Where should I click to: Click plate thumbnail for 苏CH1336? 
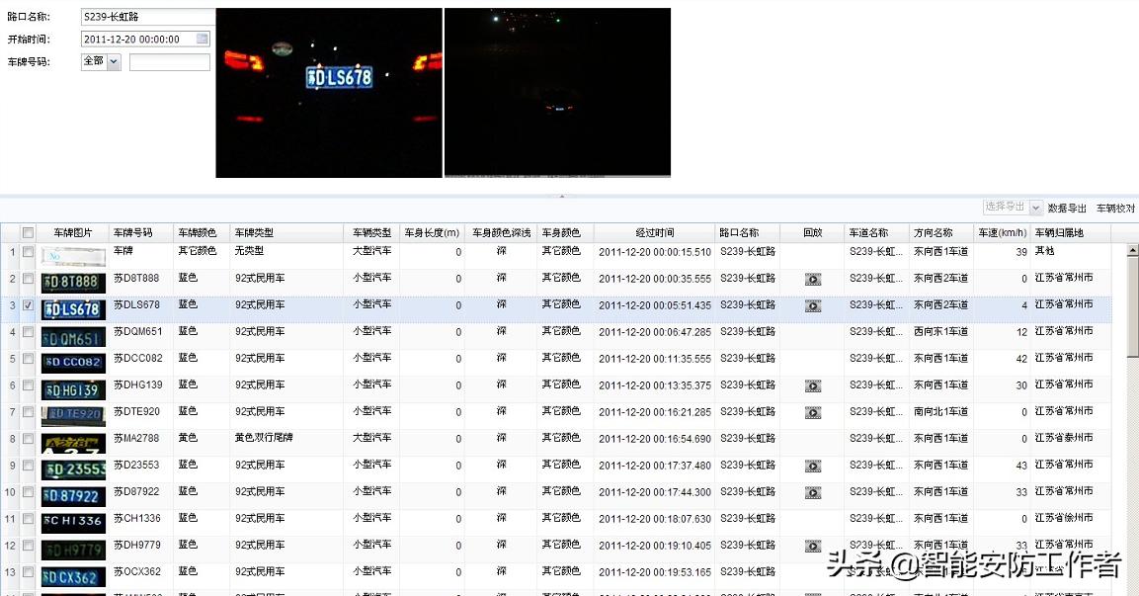click(73, 523)
